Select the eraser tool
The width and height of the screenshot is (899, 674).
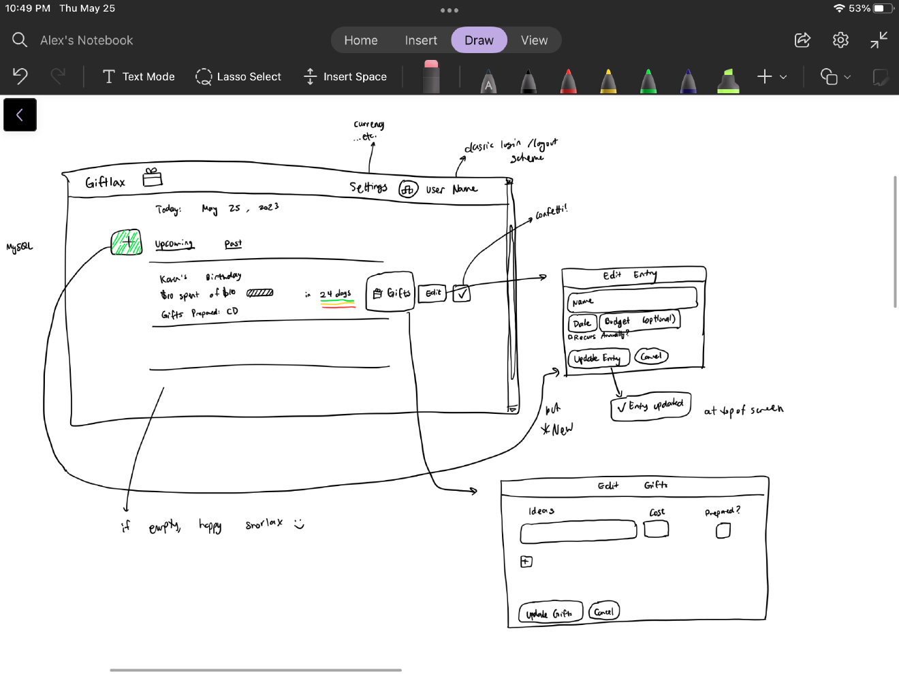[x=431, y=76]
